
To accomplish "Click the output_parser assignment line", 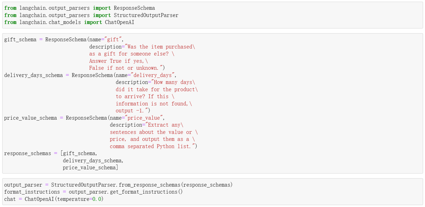I will (118, 185).
